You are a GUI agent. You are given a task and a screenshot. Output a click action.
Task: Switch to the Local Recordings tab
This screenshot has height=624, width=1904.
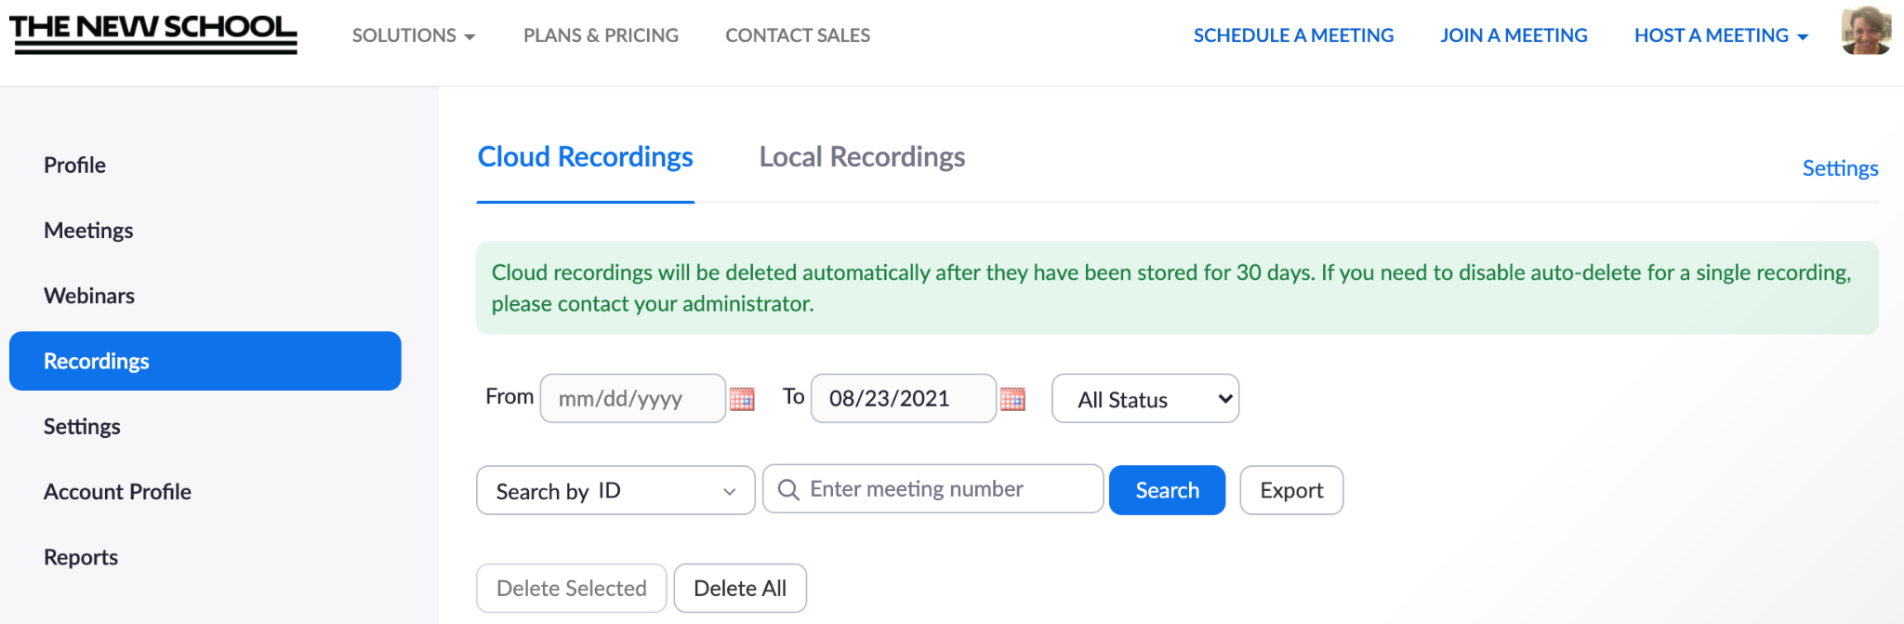[862, 157]
